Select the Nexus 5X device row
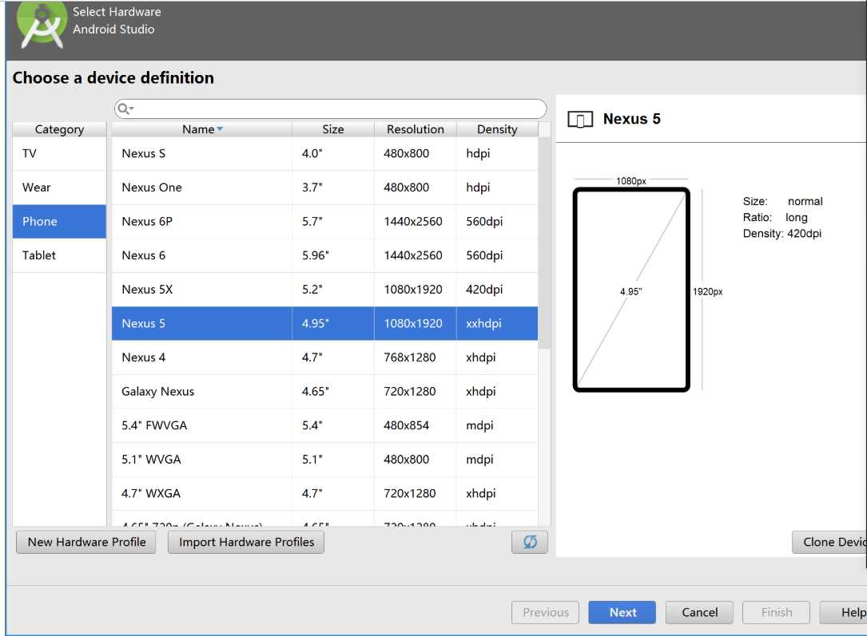Image resolution: width=867 pixels, height=636 pixels. point(324,290)
